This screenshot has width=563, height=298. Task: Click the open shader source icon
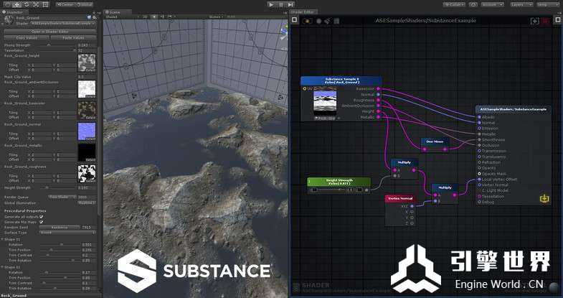[x=336, y=22]
